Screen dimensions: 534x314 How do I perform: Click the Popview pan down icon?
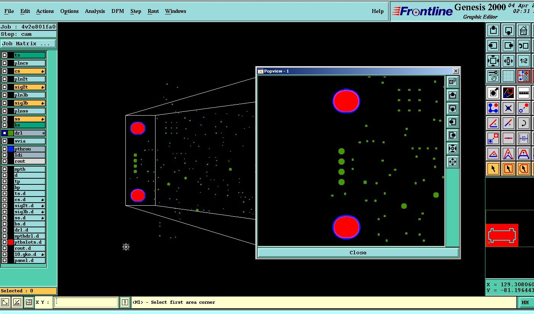[452, 108]
